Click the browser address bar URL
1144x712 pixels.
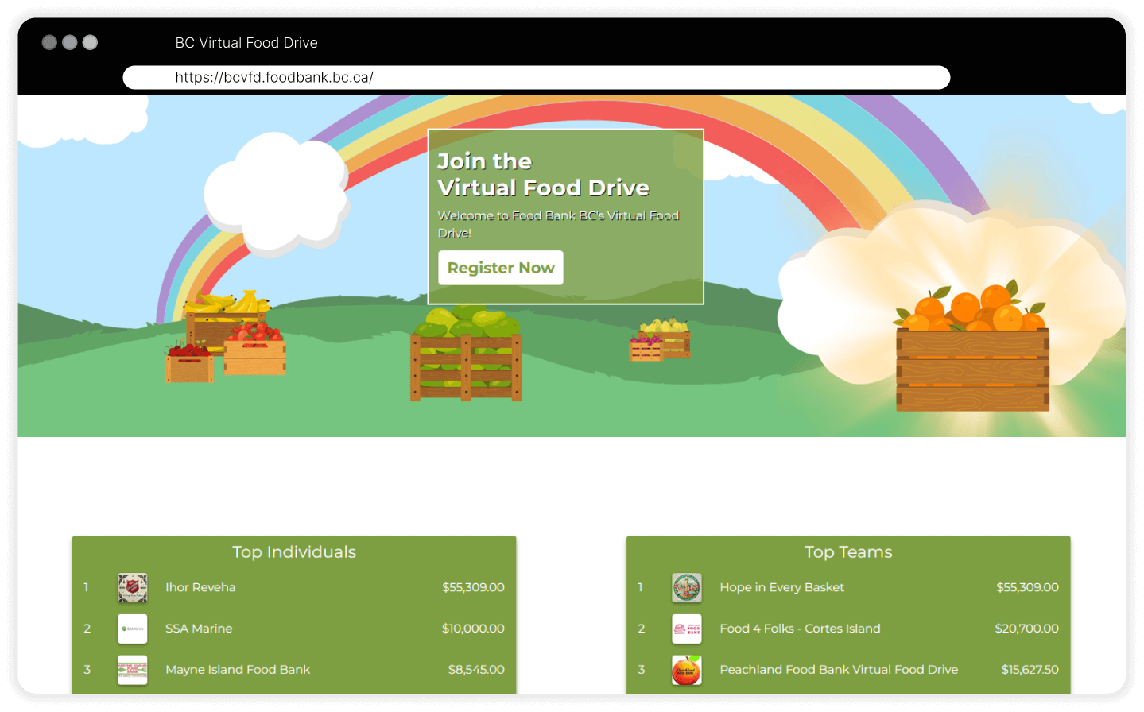[275, 77]
